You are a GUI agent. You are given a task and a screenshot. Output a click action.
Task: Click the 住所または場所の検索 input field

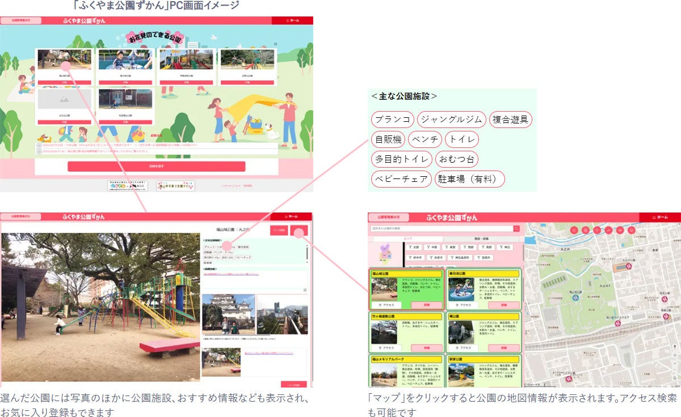click(x=442, y=229)
